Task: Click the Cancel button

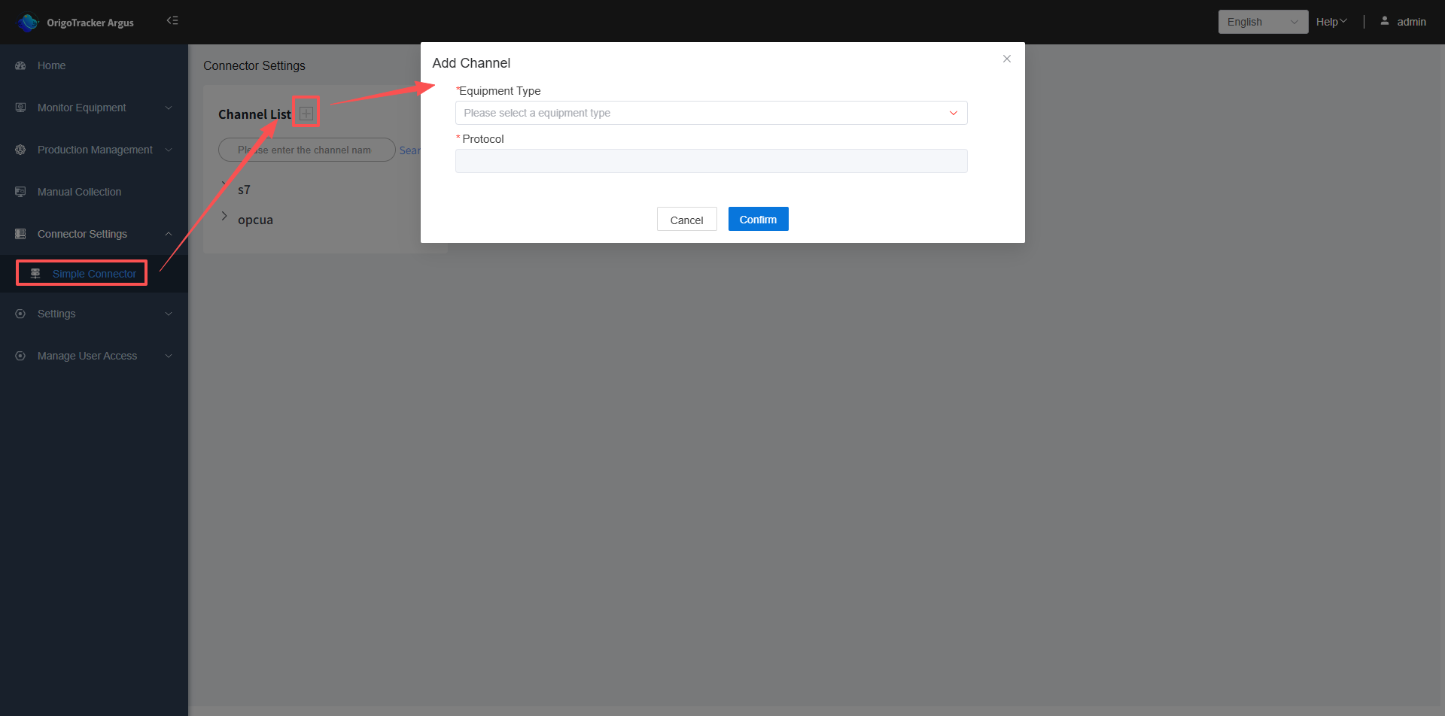Action: click(x=686, y=220)
